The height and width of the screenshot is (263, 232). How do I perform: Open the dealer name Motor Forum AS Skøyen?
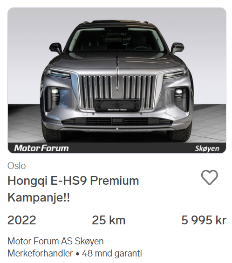(55, 241)
